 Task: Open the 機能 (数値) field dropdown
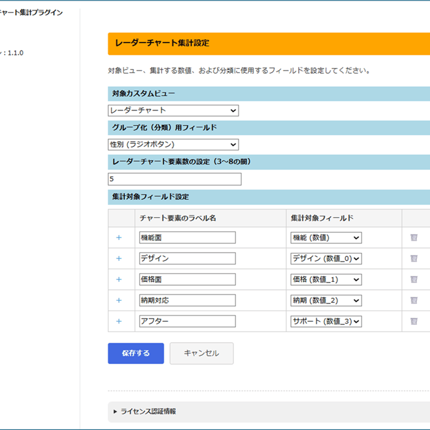[326, 238]
